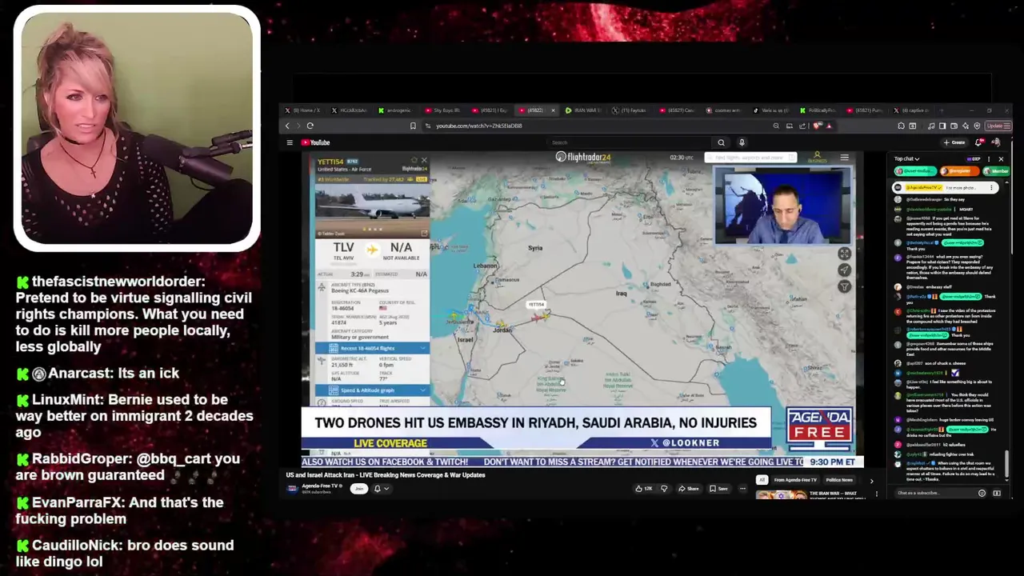This screenshot has height=576, width=1024.
Task: Click the chat message input field
Action: [x=936, y=493]
